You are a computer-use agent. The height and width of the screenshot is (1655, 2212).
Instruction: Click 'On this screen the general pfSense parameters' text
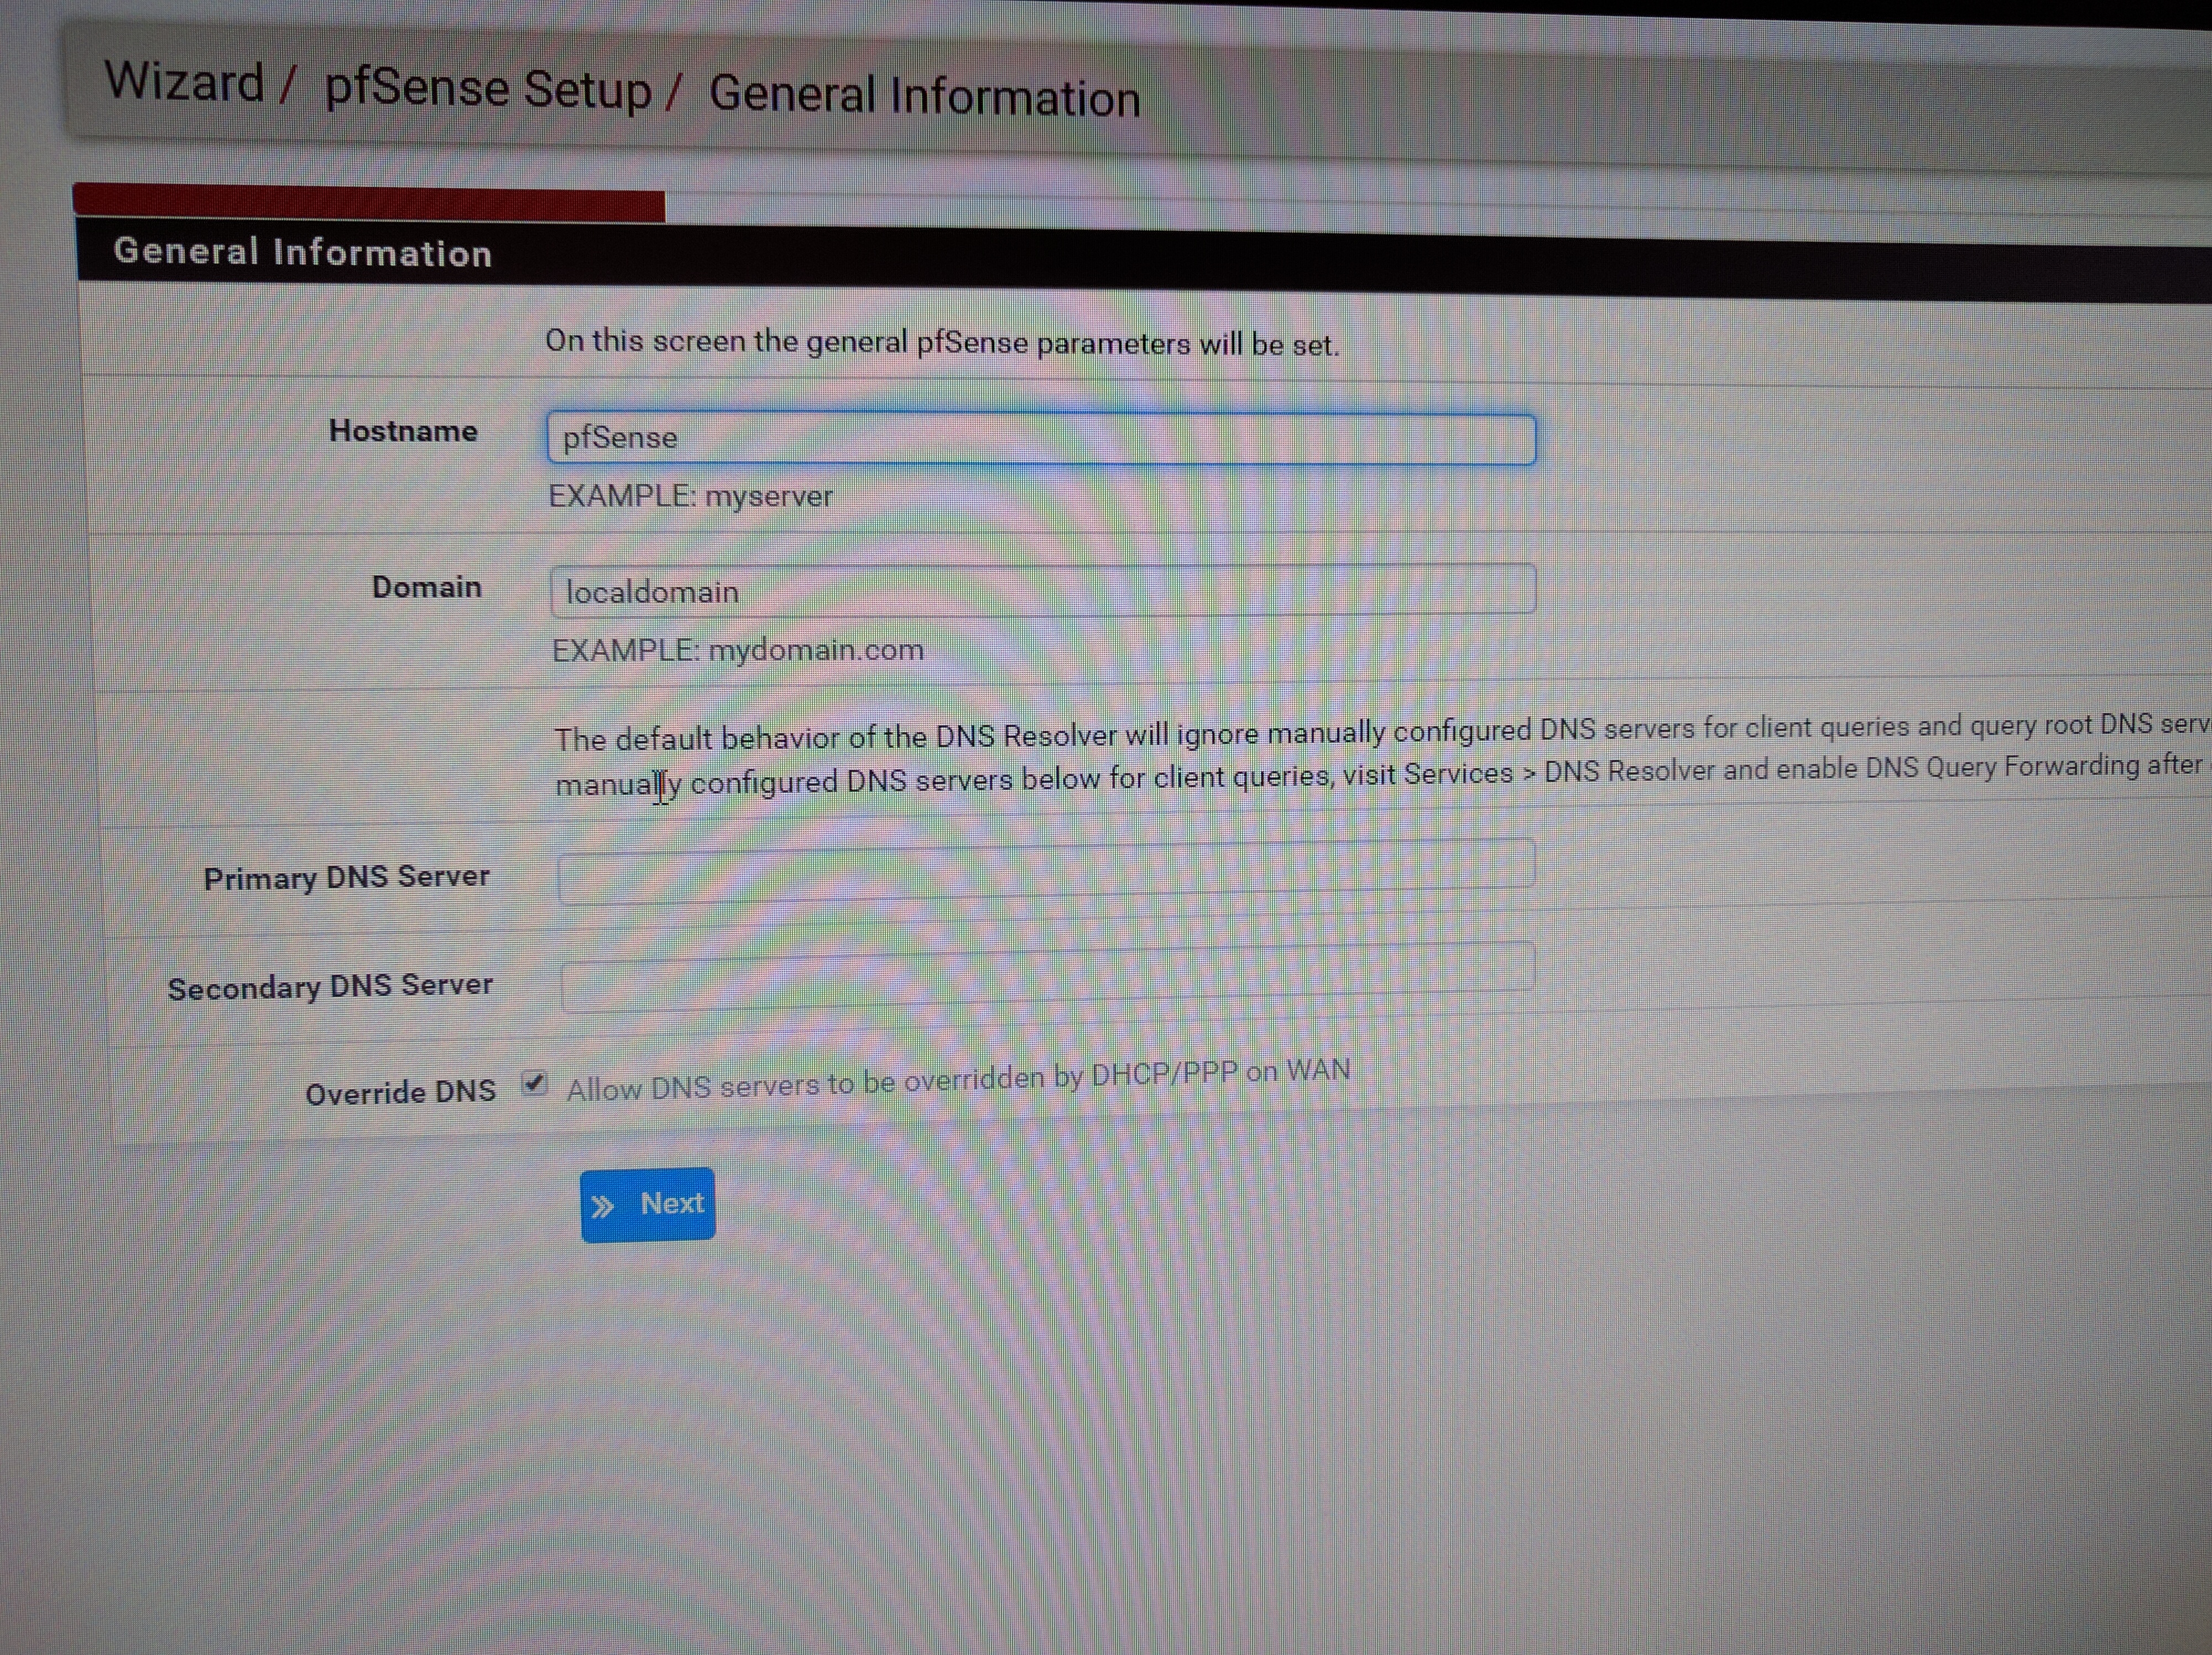click(942, 343)
